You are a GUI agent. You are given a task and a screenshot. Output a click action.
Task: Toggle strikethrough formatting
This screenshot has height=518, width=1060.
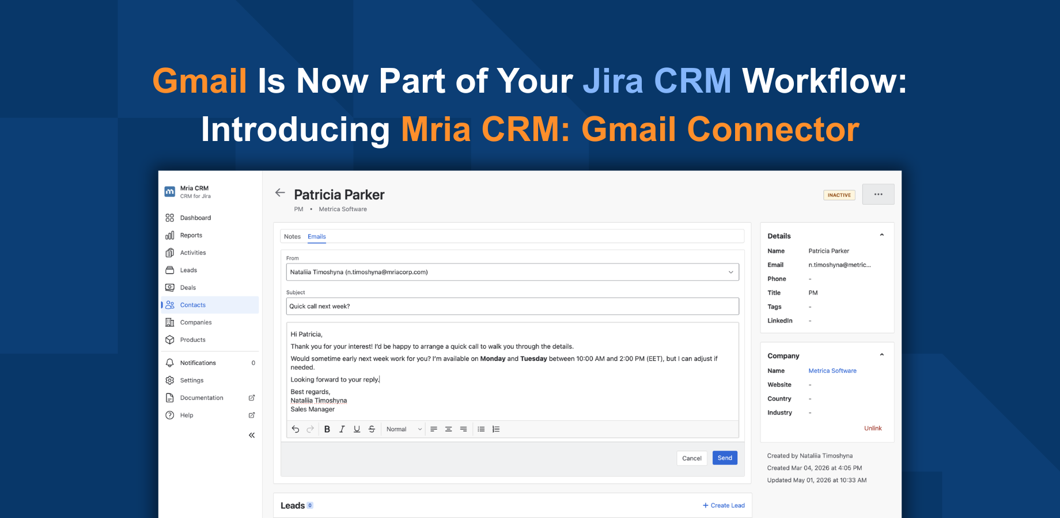(372, 429)
